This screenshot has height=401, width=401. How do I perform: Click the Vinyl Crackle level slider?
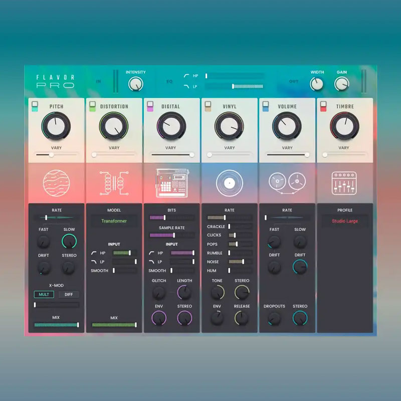point(240,227)
